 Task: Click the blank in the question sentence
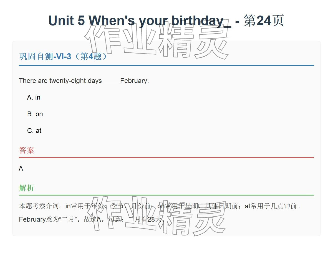(x=111, y=81)
